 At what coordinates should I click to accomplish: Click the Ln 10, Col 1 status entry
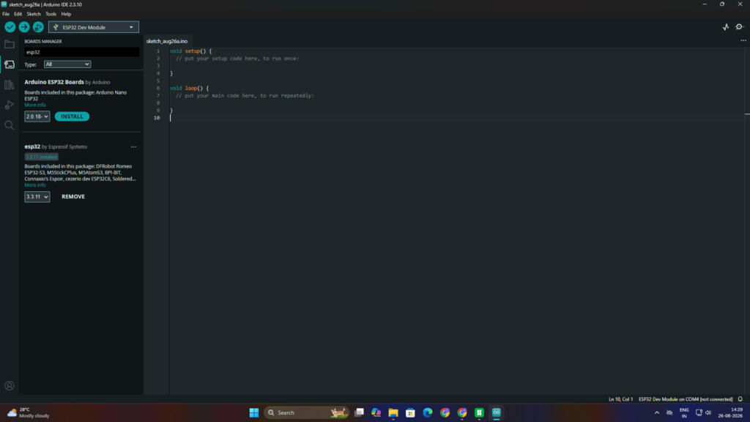pos(620,399)
